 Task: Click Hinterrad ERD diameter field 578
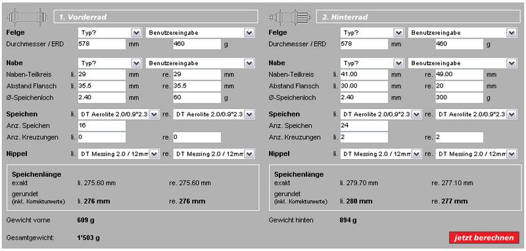364,44
